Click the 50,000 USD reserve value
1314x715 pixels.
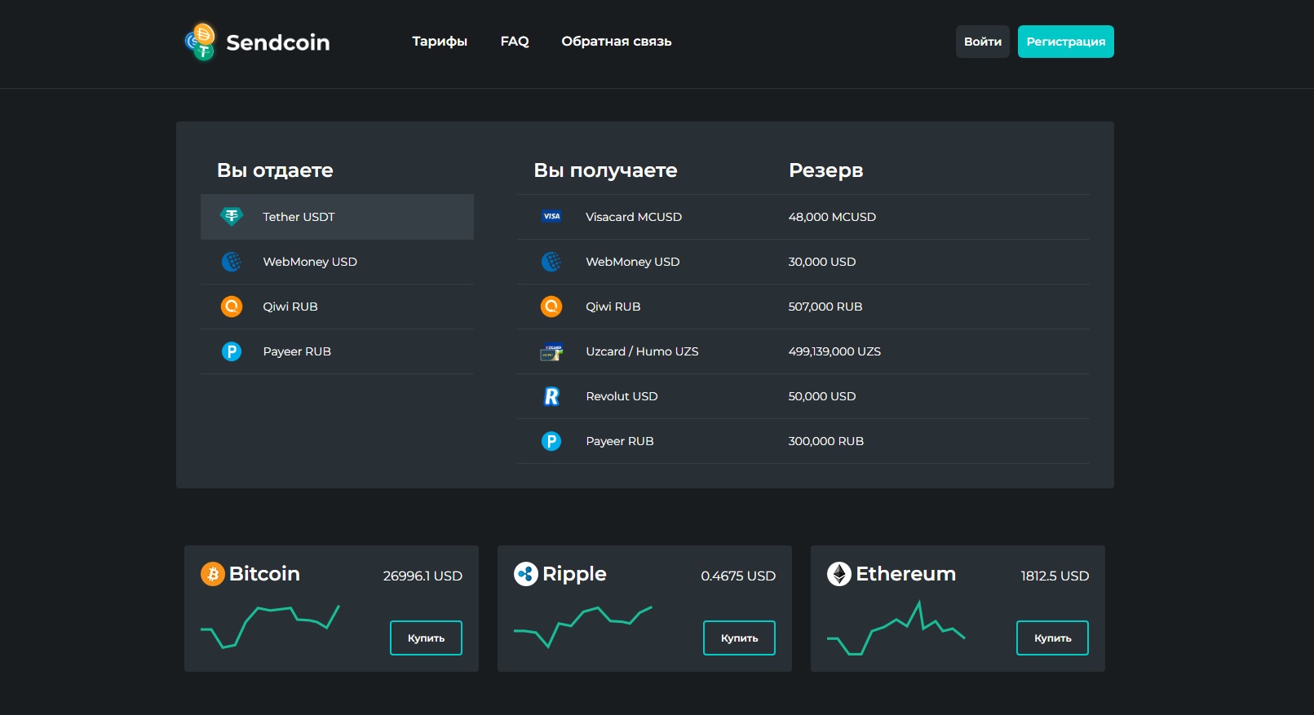(822, 396)
